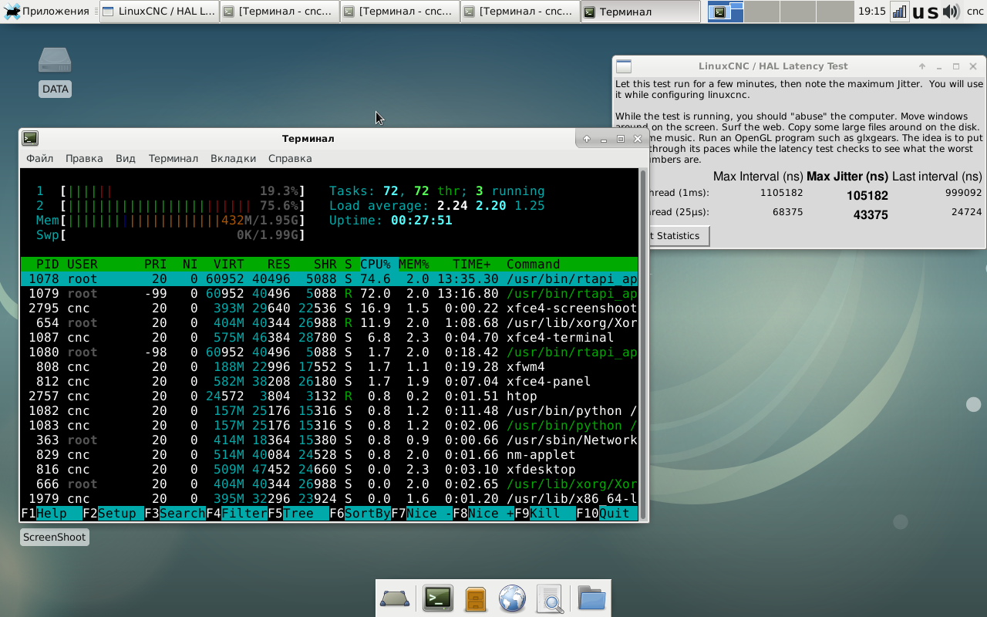This screenshot has width=987, height=617.
Task: Click the Max Jitter value 105182
Action: click(x=867, y=196)
